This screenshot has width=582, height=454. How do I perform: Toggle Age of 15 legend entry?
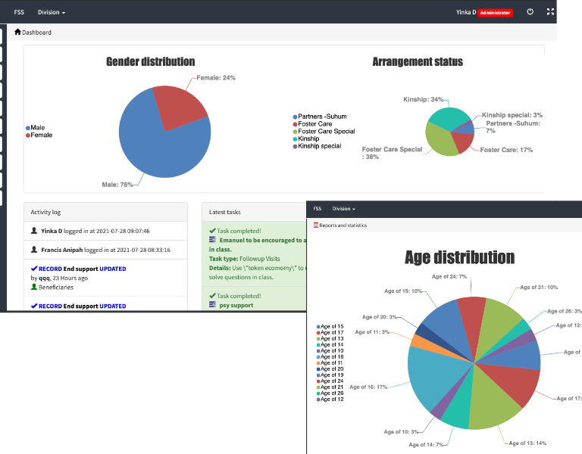330,327
